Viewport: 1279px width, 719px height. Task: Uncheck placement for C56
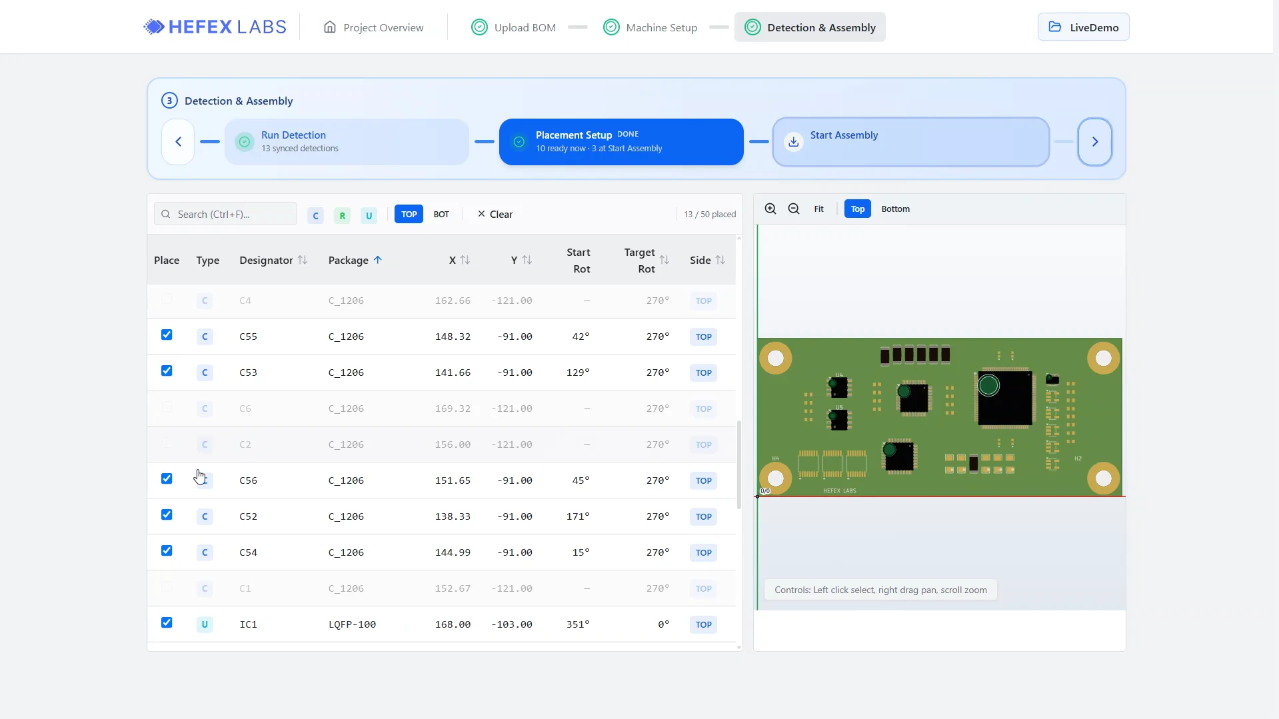167,478
